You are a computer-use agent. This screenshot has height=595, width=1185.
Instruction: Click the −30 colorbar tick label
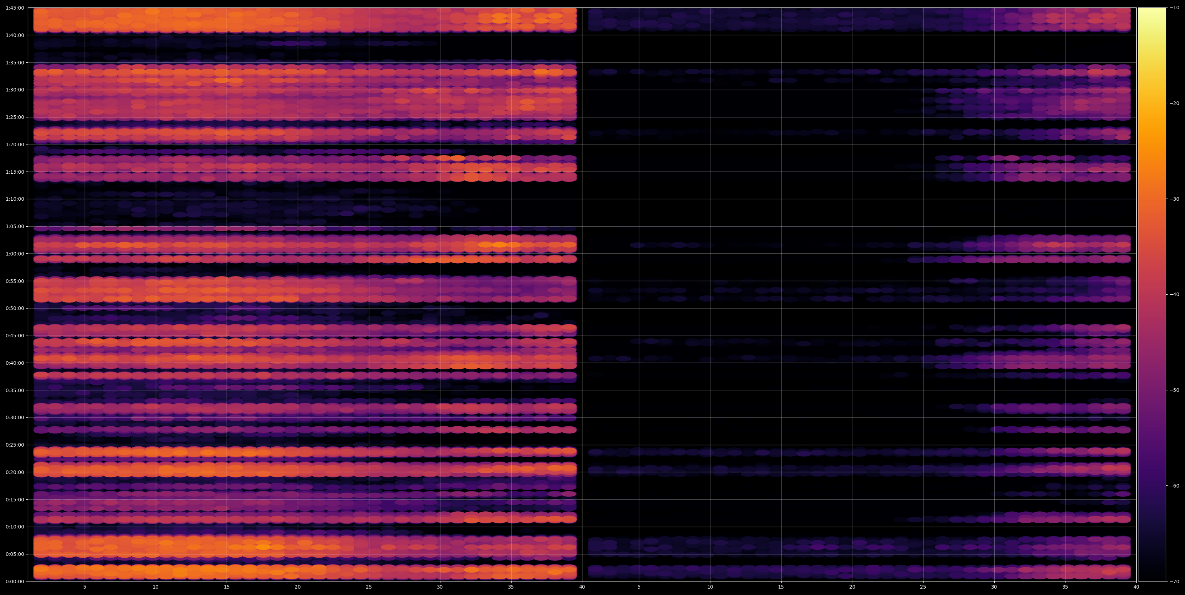pyautogui.click(x=1174, y=199)
